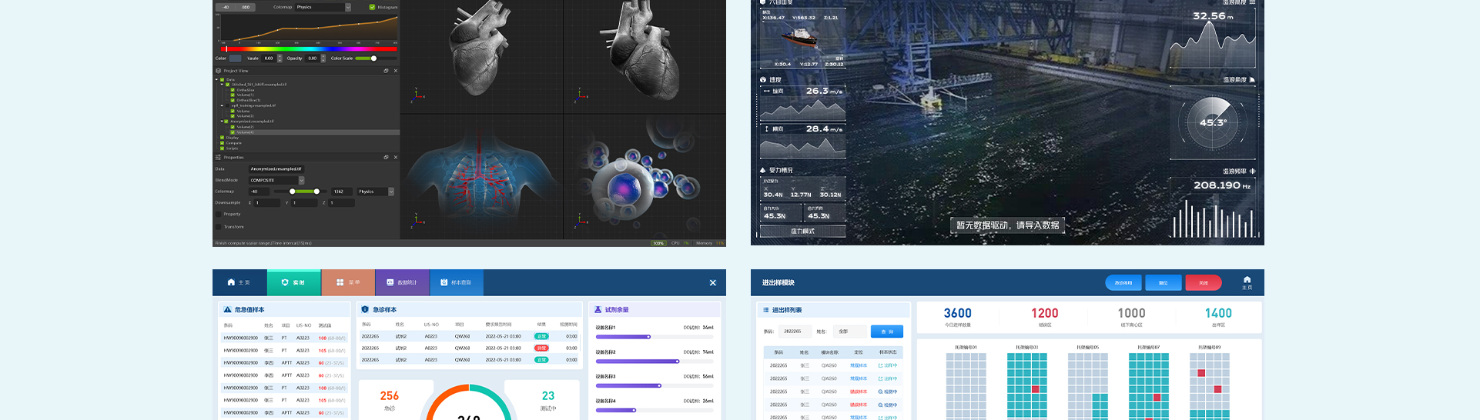Click the 急诊样本 shield icon
1480x420 pixels.
(365, 309)
